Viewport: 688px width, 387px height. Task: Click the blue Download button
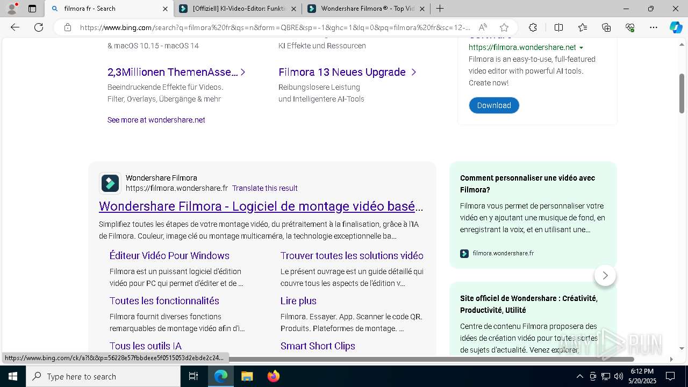pos(494,105)
